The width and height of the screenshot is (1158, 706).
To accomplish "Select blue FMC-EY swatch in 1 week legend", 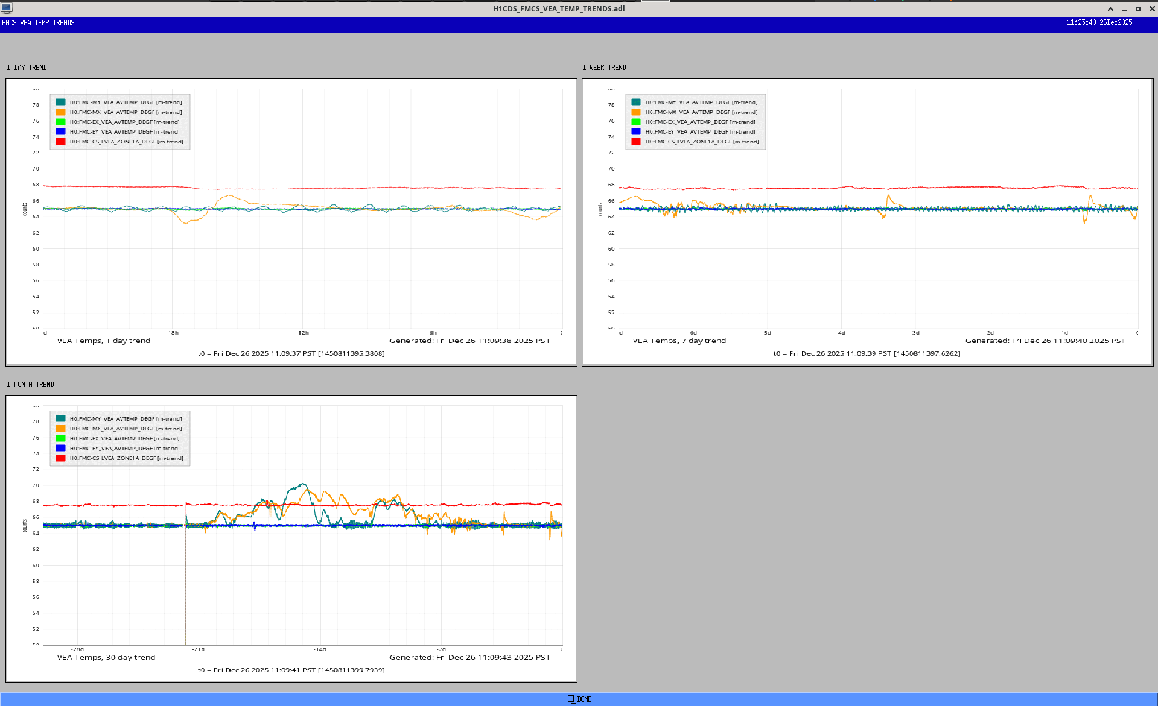I will pos(636,131).
